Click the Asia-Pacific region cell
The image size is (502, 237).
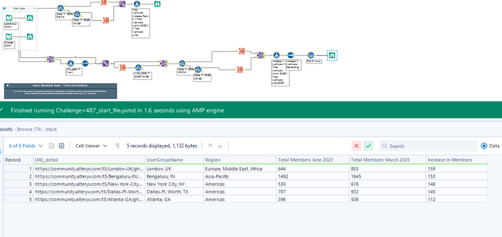pos(240,176)
